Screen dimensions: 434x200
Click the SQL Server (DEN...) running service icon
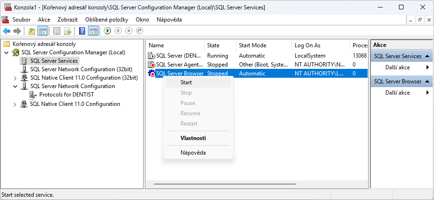tap(152, 56)
